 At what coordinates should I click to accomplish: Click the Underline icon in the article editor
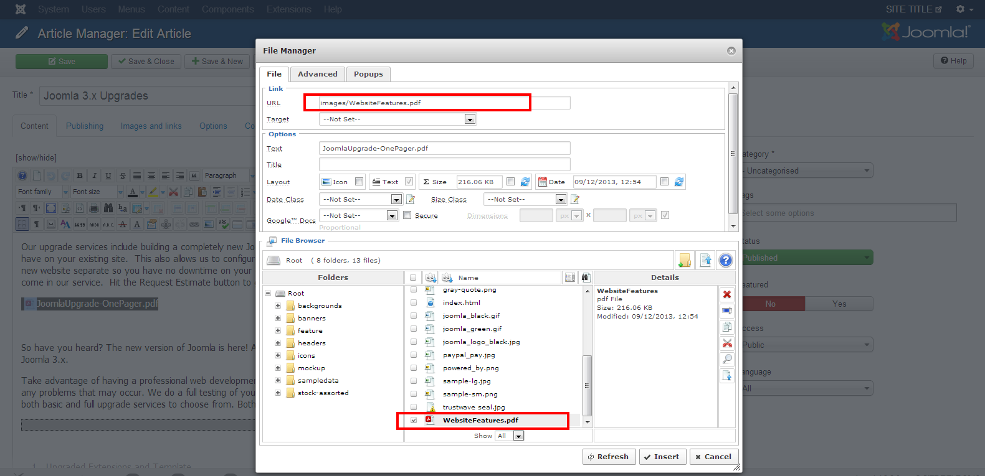(108, 175)
